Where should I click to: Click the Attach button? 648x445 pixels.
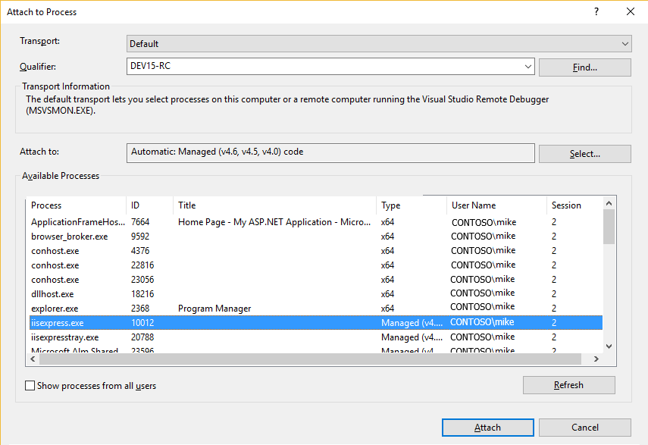(487, 427)
